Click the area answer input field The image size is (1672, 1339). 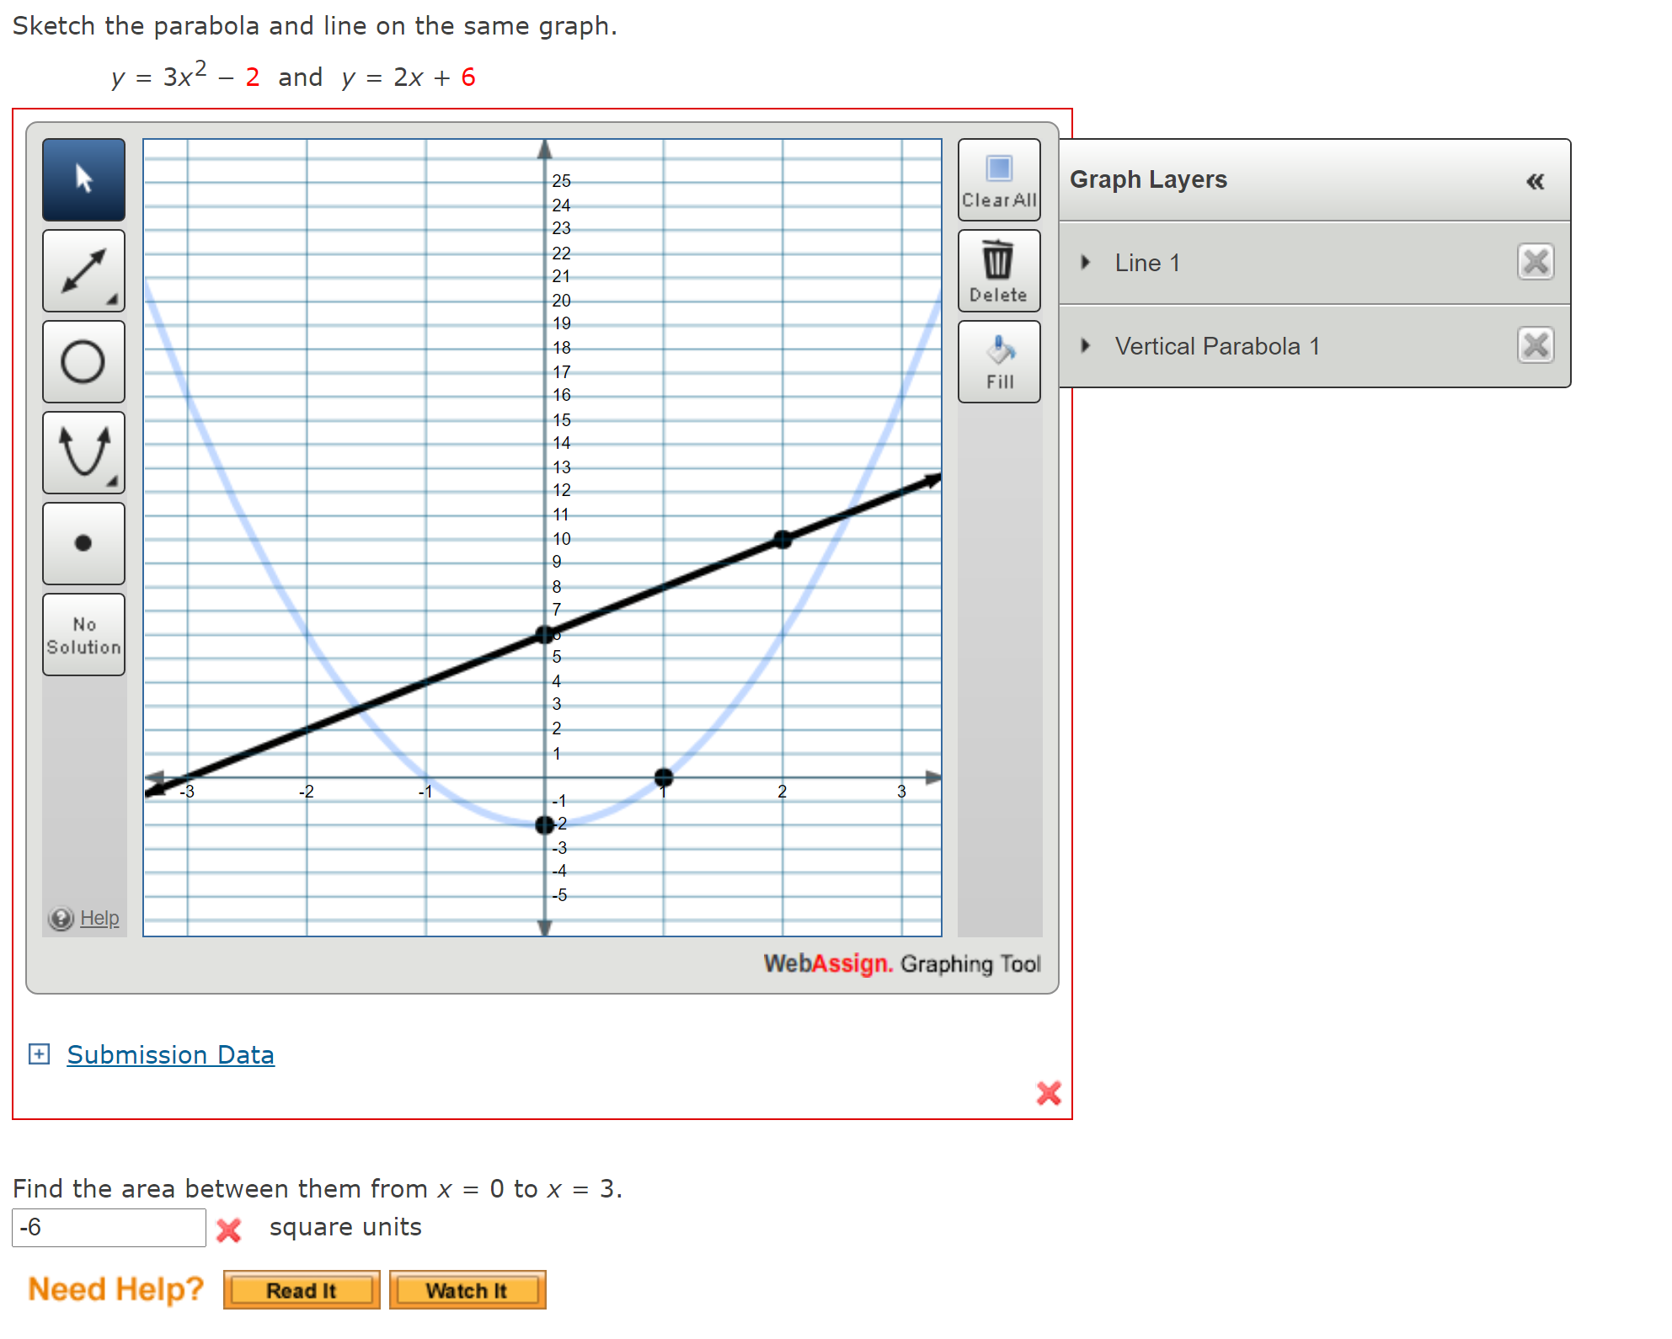pyautogui.click(x=109, y=1228)
